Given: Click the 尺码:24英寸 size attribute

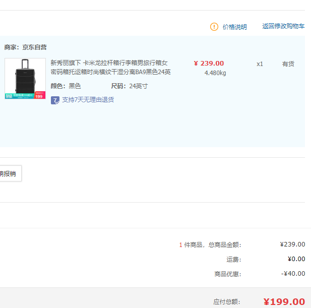Looking at the screenshot, I should click(130, 86).
